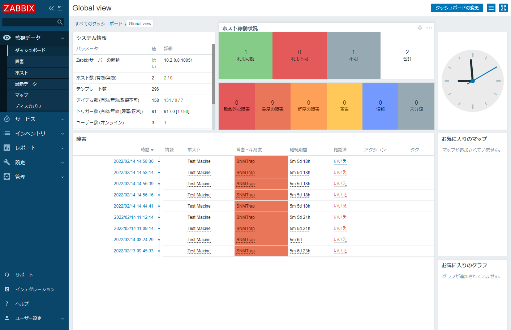Open マップ in sidebar
Screen dimensions: 511x330
coord(38,95)
